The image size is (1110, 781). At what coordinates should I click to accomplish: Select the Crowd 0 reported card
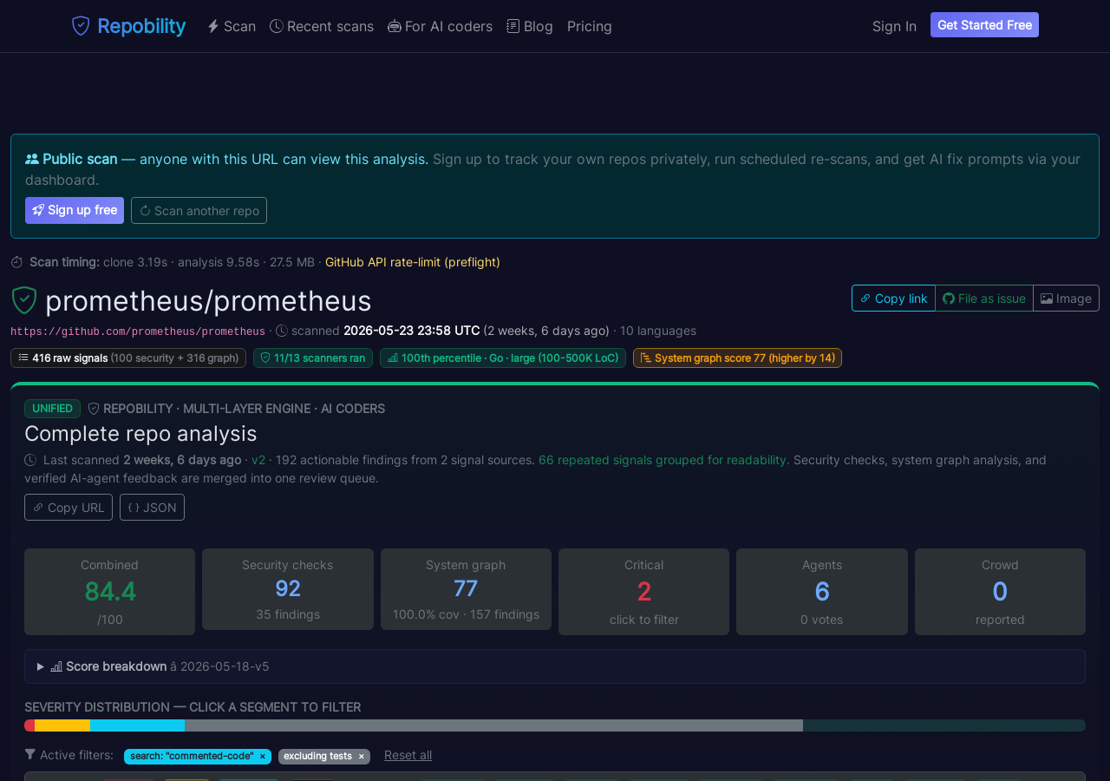point(1000,592)
